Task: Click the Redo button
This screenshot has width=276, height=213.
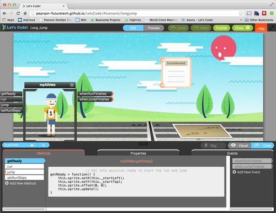Action: 201,28
